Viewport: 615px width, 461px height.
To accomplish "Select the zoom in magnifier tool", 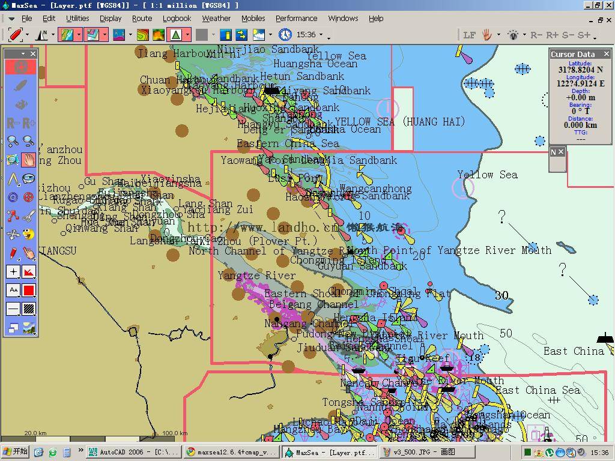I will pyautogui.click(x=13, y=141).
